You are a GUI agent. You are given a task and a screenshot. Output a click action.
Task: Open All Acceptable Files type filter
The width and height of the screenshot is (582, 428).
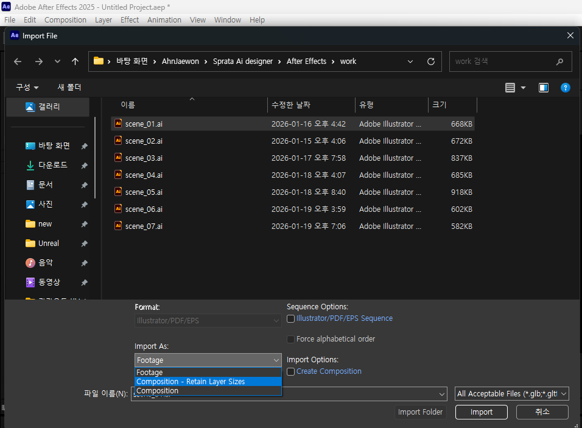512,394
